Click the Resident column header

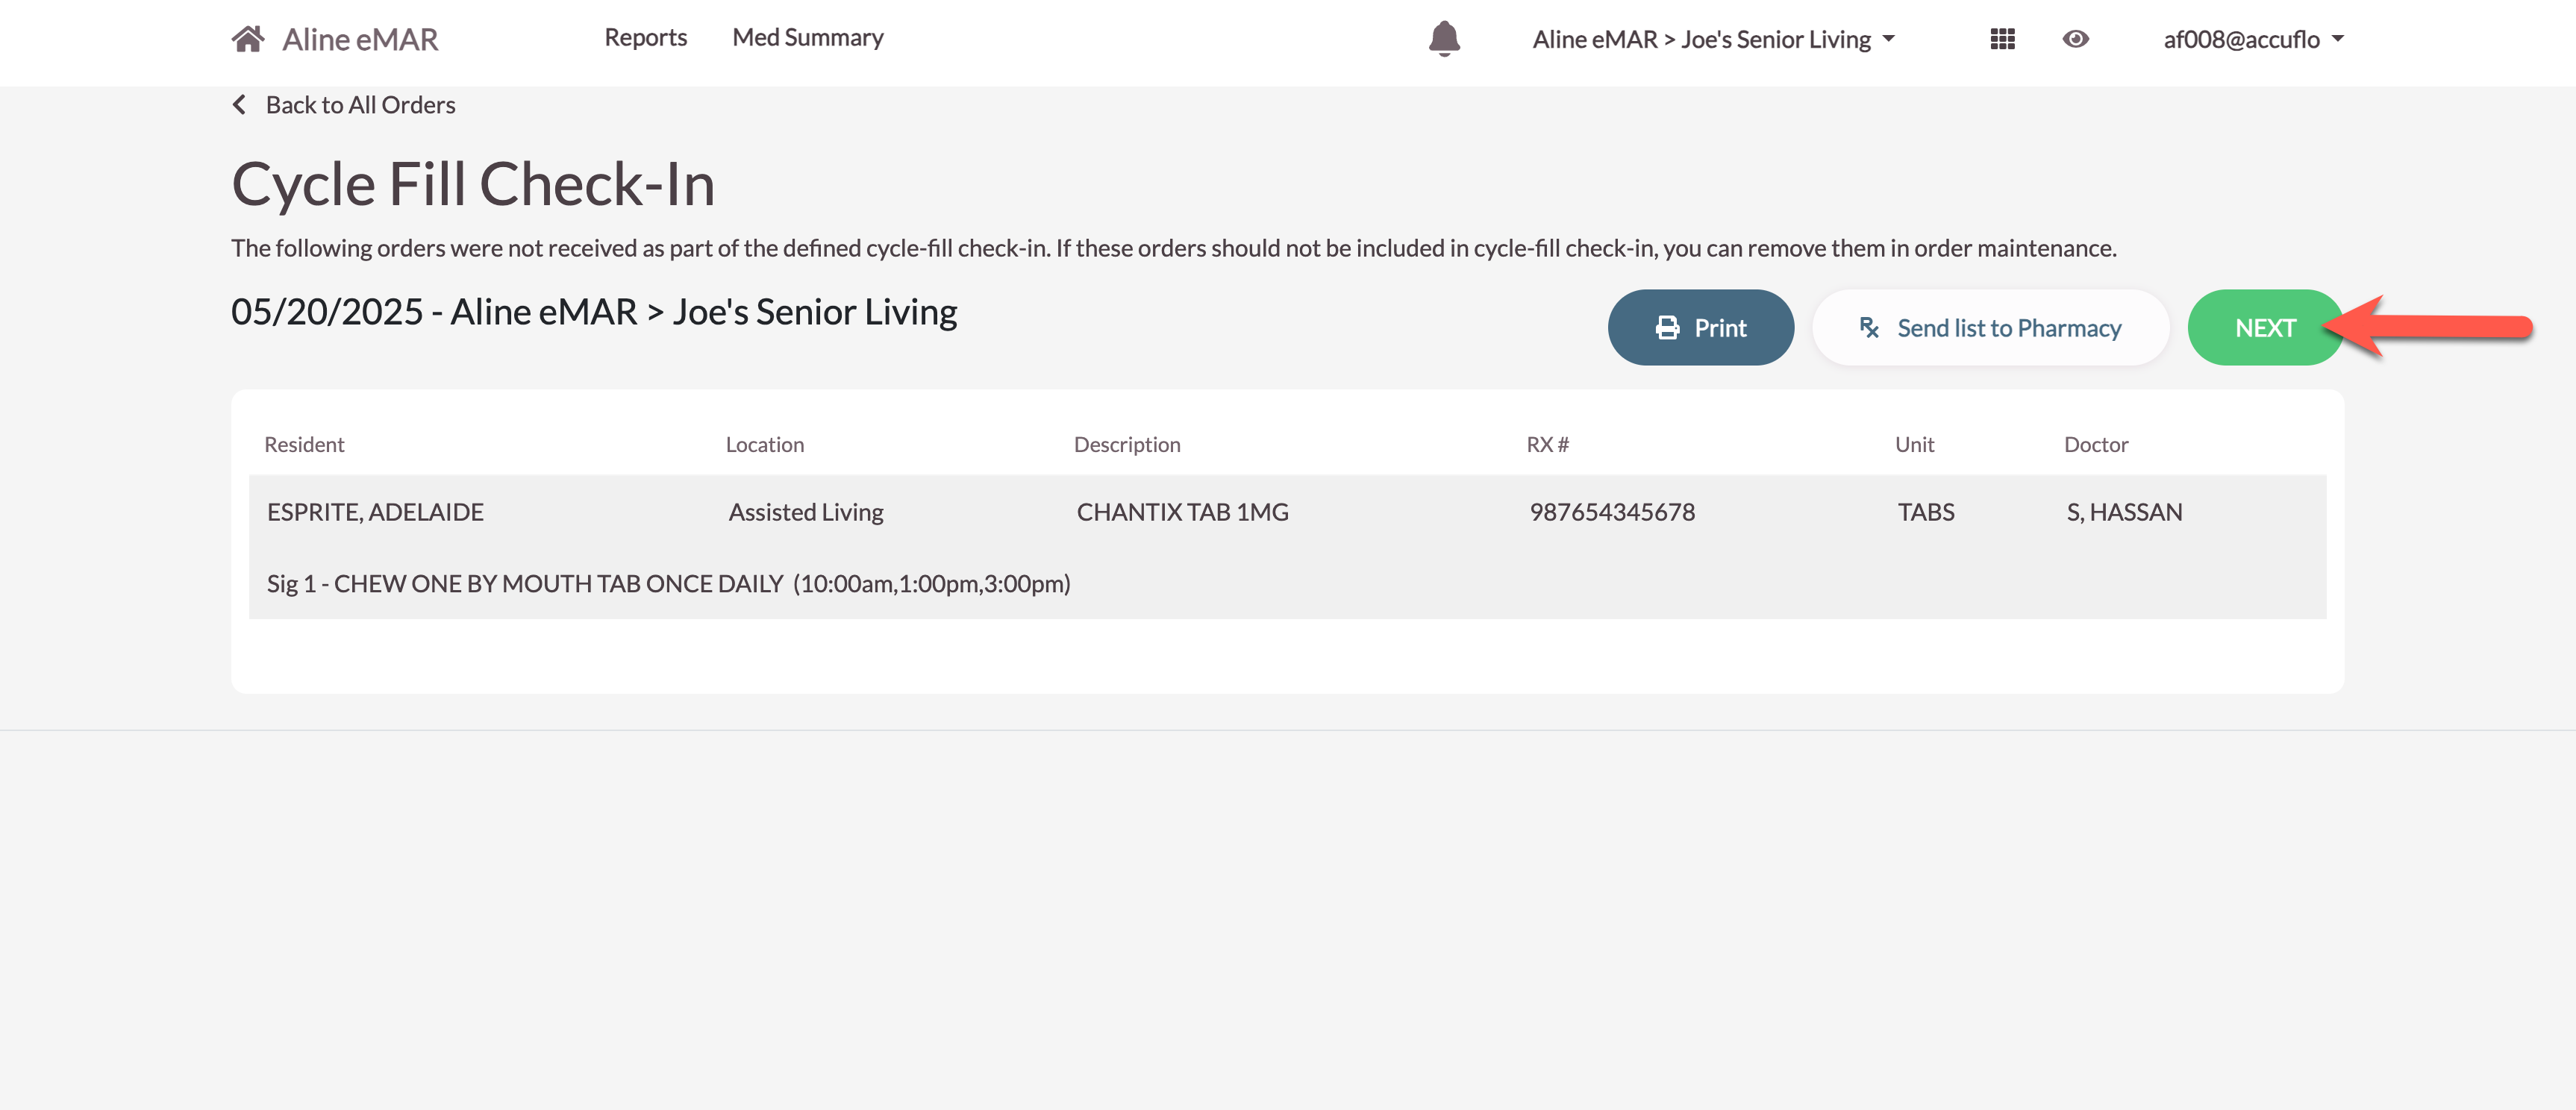(304, 444)
